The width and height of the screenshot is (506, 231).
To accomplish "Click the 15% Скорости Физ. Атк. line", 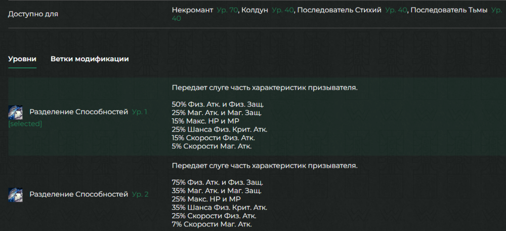I will [x=214, y=138].
